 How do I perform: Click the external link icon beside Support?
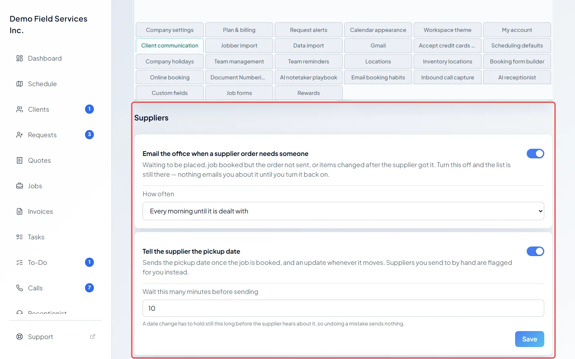(93, 337)
